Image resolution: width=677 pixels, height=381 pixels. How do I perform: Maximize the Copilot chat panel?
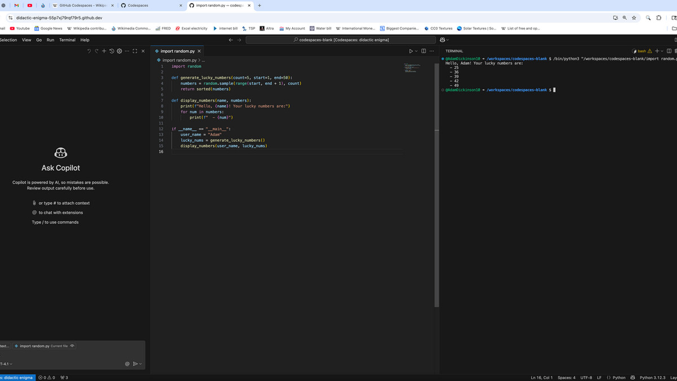[x=135, y=51]
